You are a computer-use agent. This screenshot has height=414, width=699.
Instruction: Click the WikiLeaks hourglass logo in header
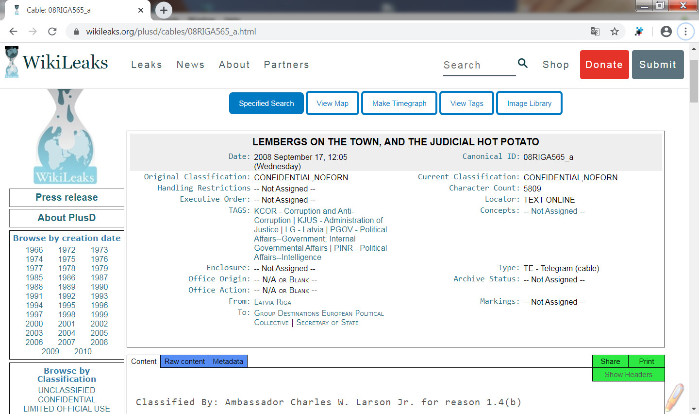pos(12,62)
